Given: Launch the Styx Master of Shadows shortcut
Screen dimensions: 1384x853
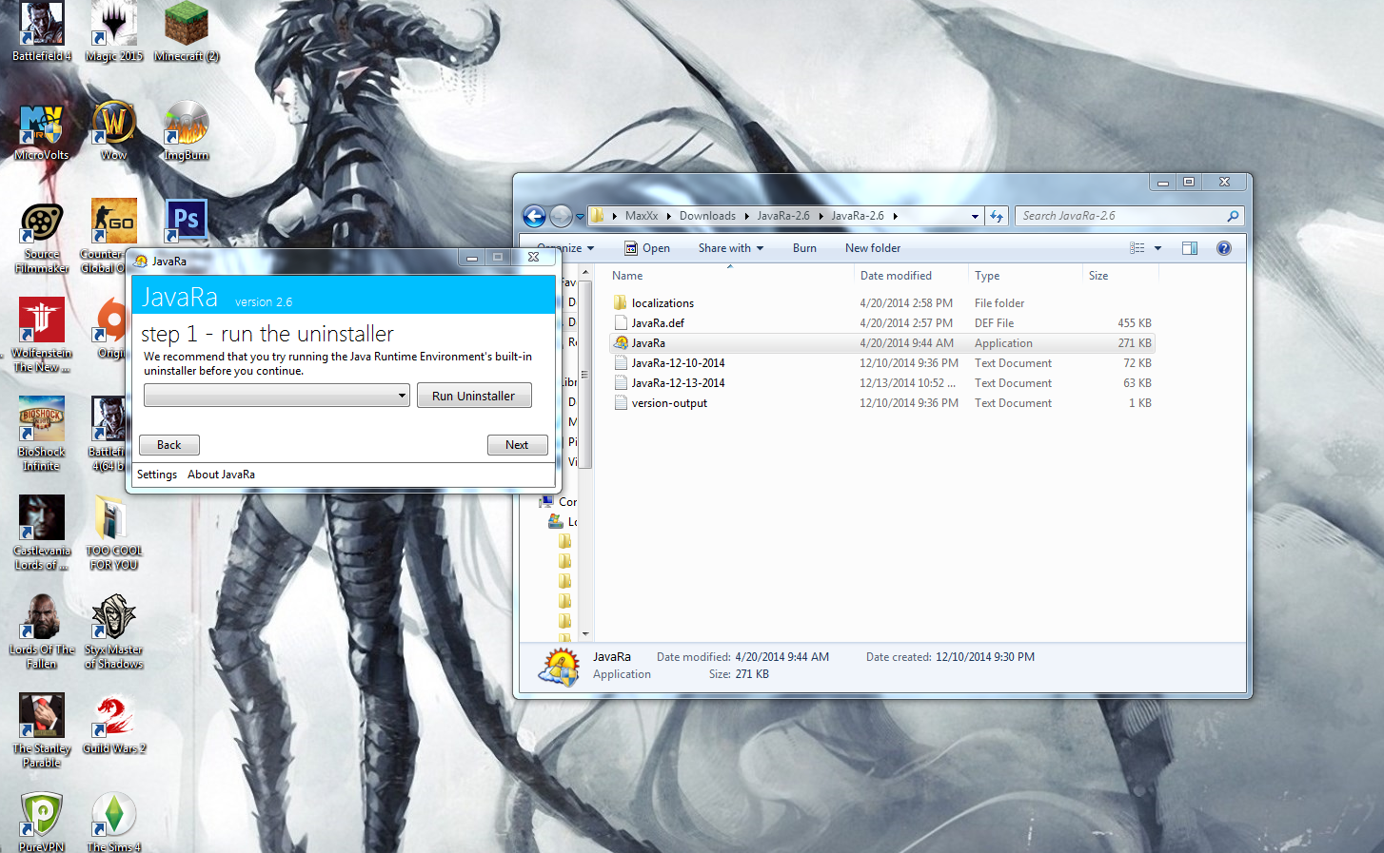Looking at the screenshot, I should point(114,631).
